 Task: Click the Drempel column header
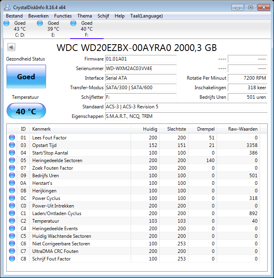click(x=203, y=129)
